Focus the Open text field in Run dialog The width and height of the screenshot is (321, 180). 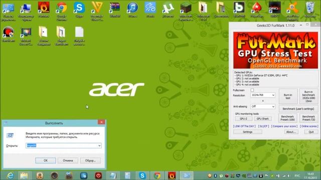pyautogui.click(x=64, y=145)
